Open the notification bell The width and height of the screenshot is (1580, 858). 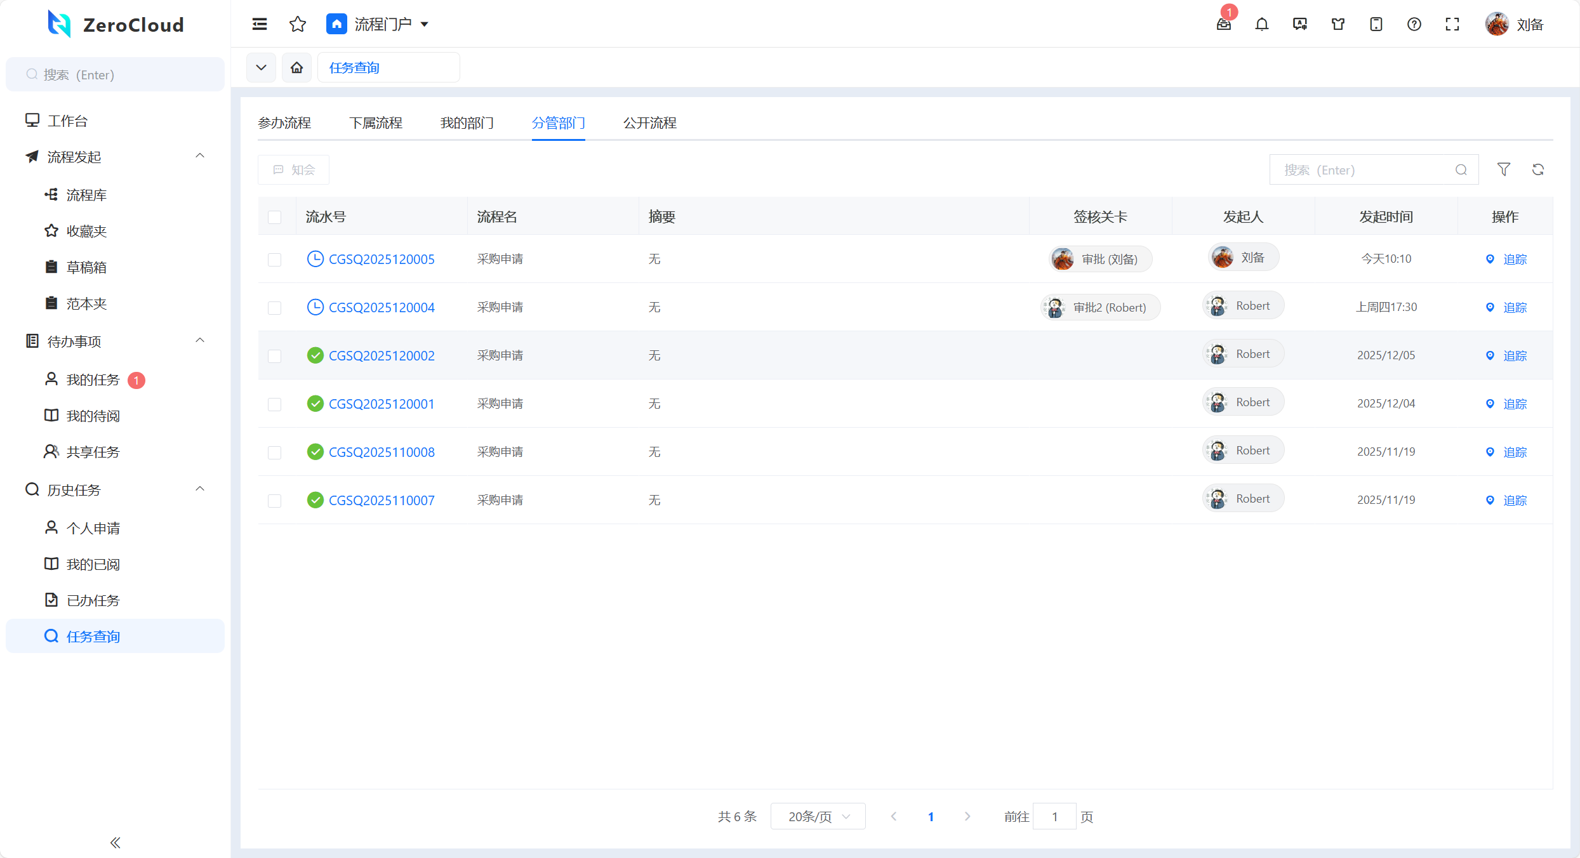[x=1261, y=24]
